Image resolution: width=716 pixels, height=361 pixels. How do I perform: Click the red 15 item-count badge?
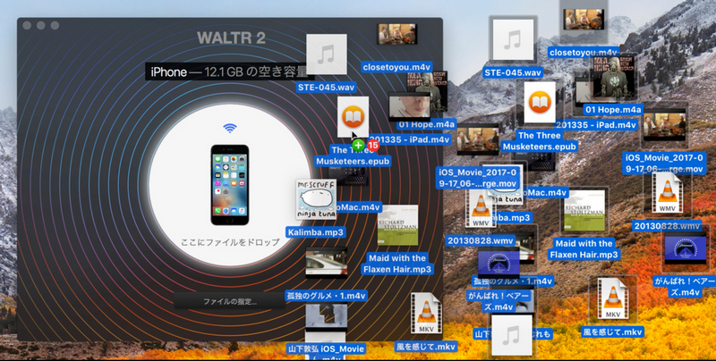pyautogui.click(x=373, y=146)
